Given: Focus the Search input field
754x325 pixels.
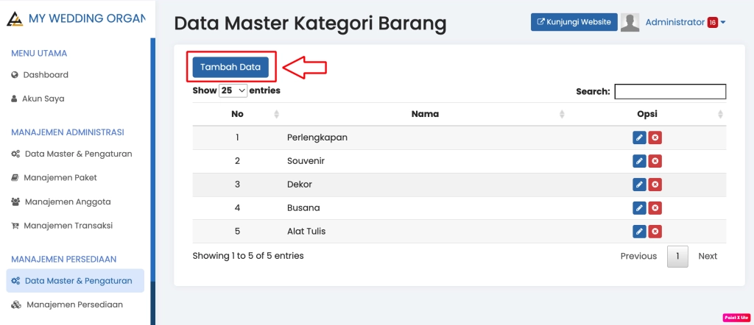Looking at the screenshot, I should click(670, 91).
